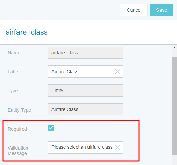Viewport: 177px width, 165px height.
Task: Click the Validation Message caption
Action: 18,150
